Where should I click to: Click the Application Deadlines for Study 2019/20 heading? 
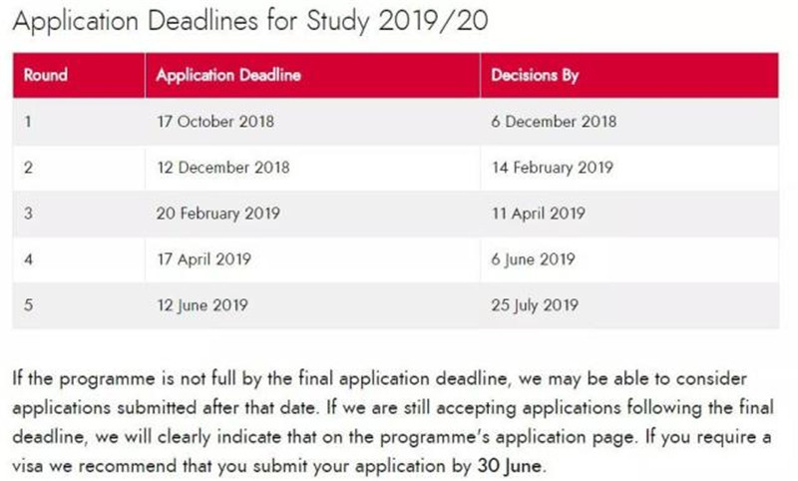[250, 21]
